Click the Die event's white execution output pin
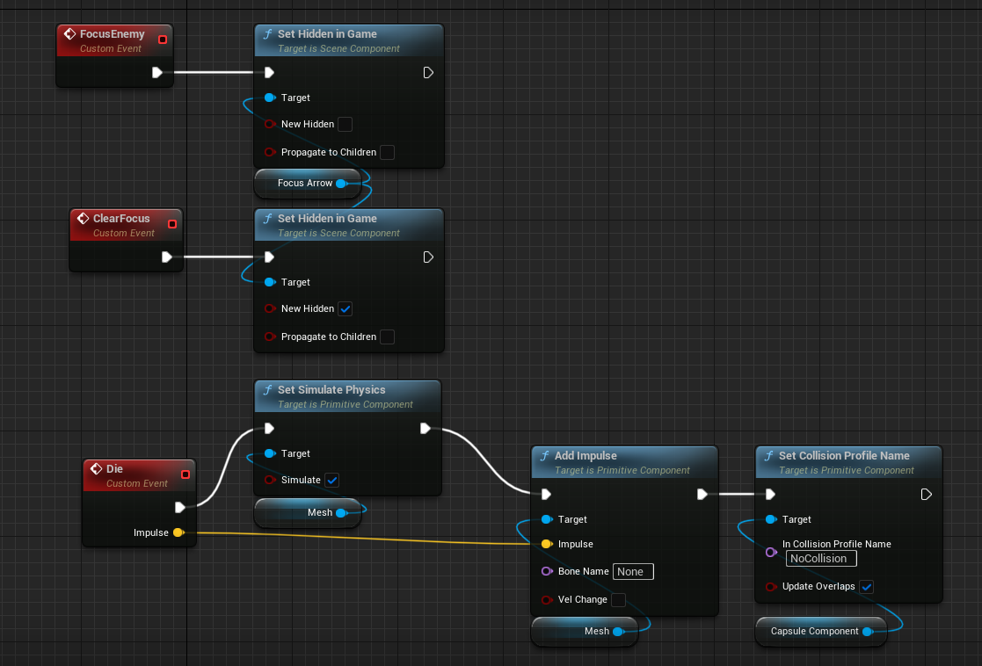This screenshot has width=982, height=666. point(179,508)
